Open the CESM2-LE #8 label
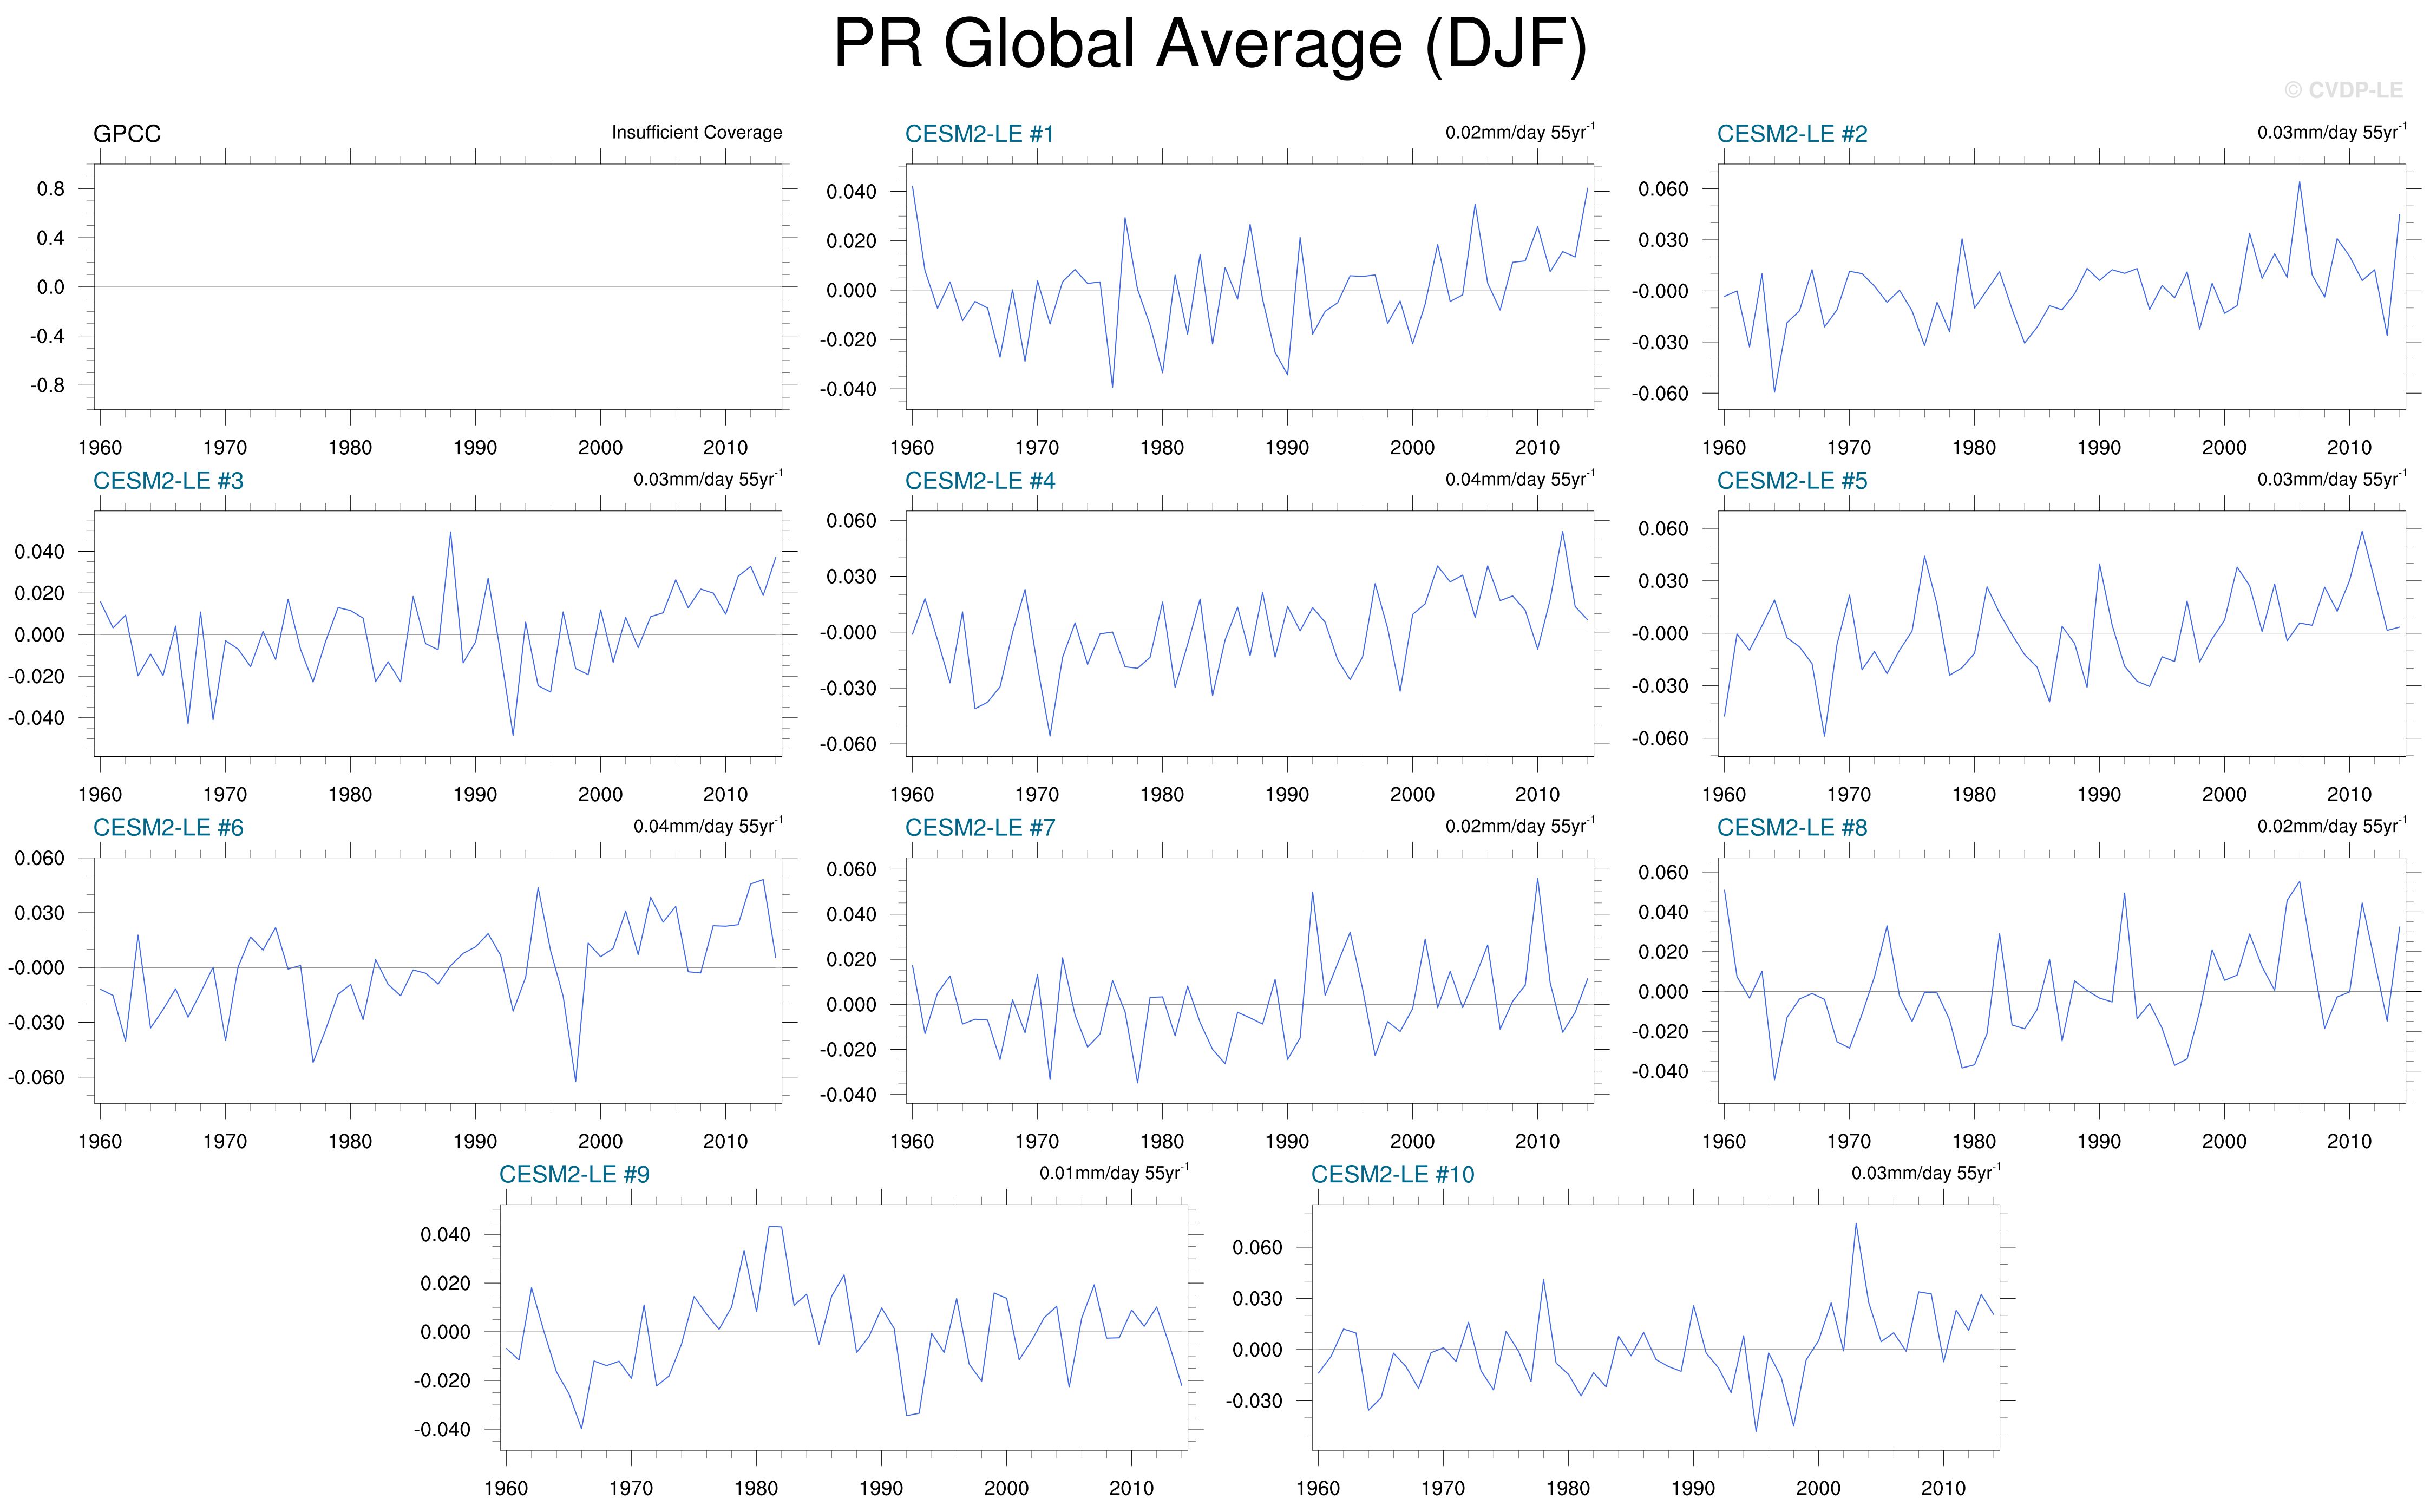The image size is (2430, 1512). click(x=1791, y=828)
